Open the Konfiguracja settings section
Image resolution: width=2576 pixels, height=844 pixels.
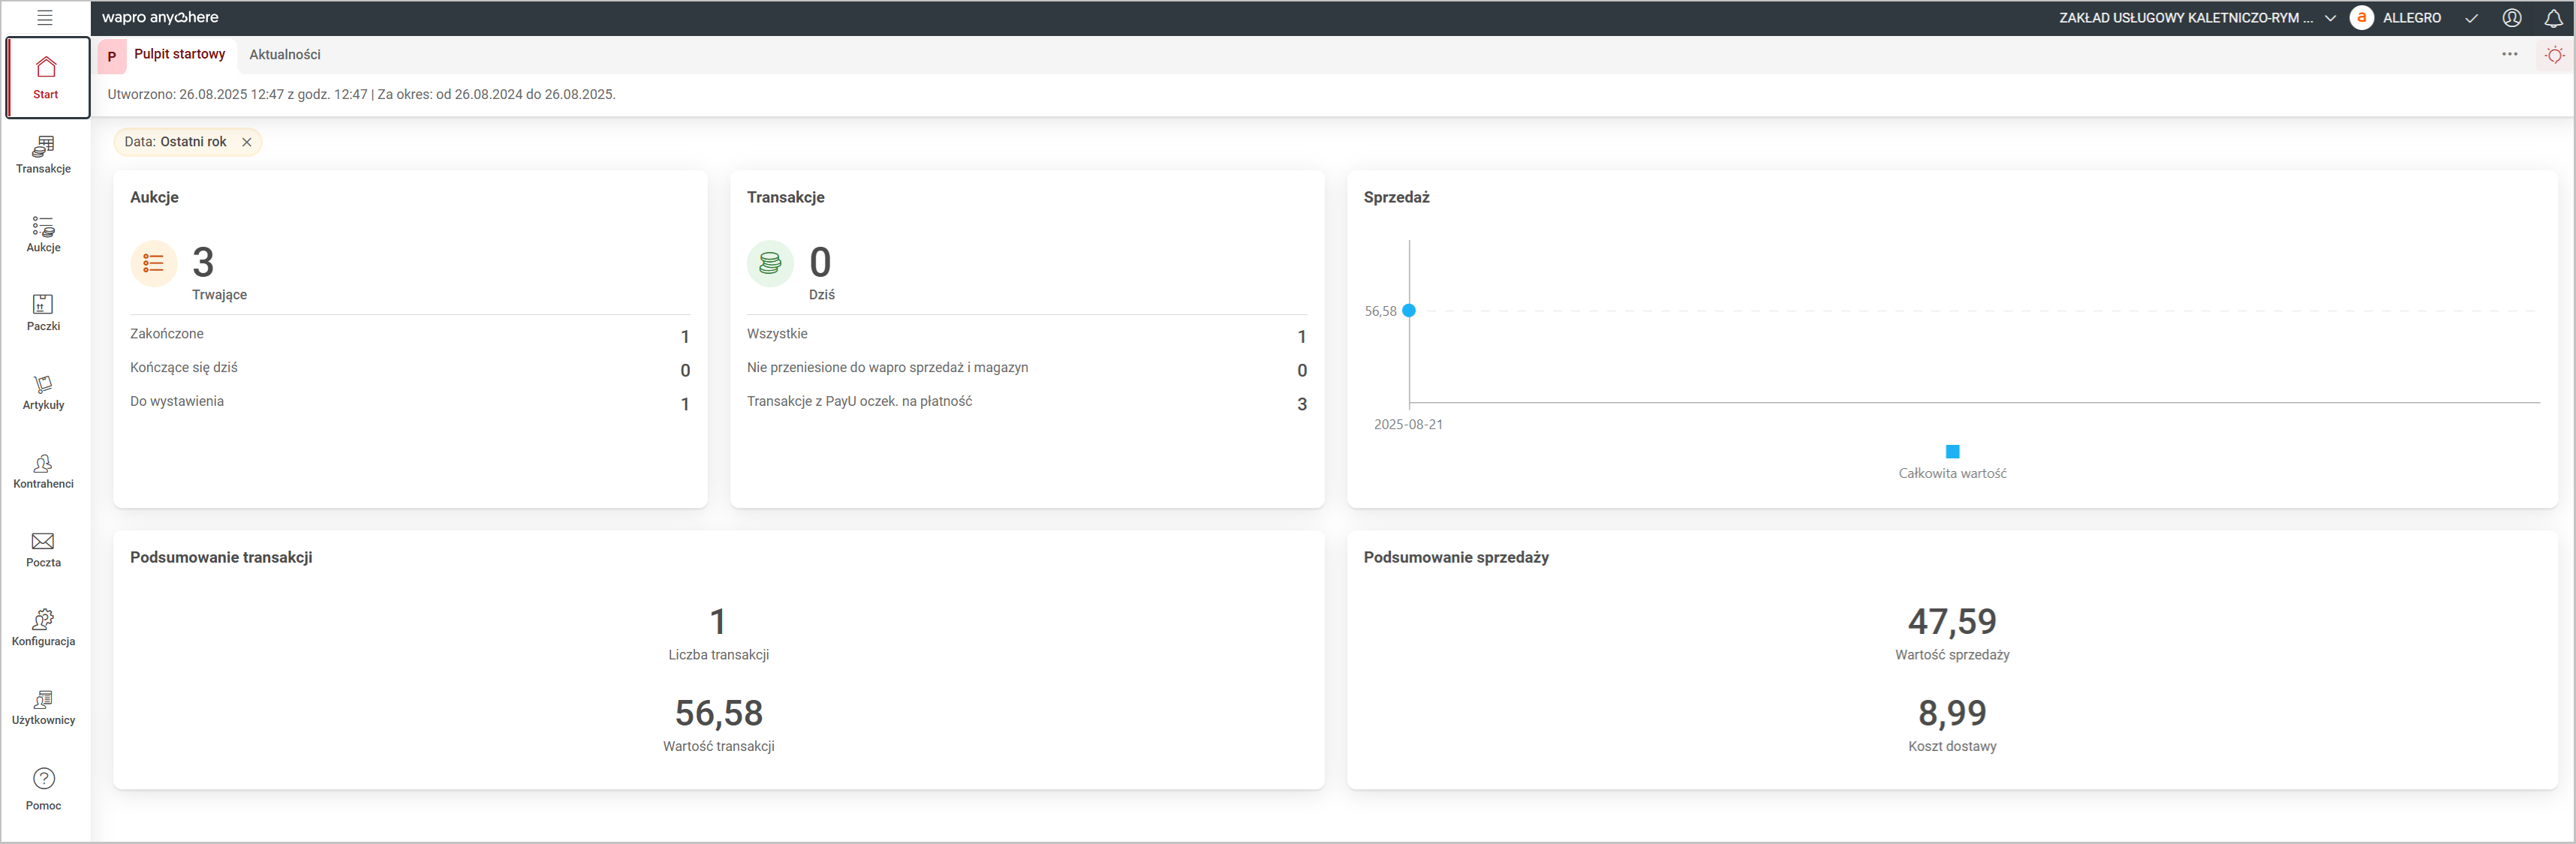(43, 627)
